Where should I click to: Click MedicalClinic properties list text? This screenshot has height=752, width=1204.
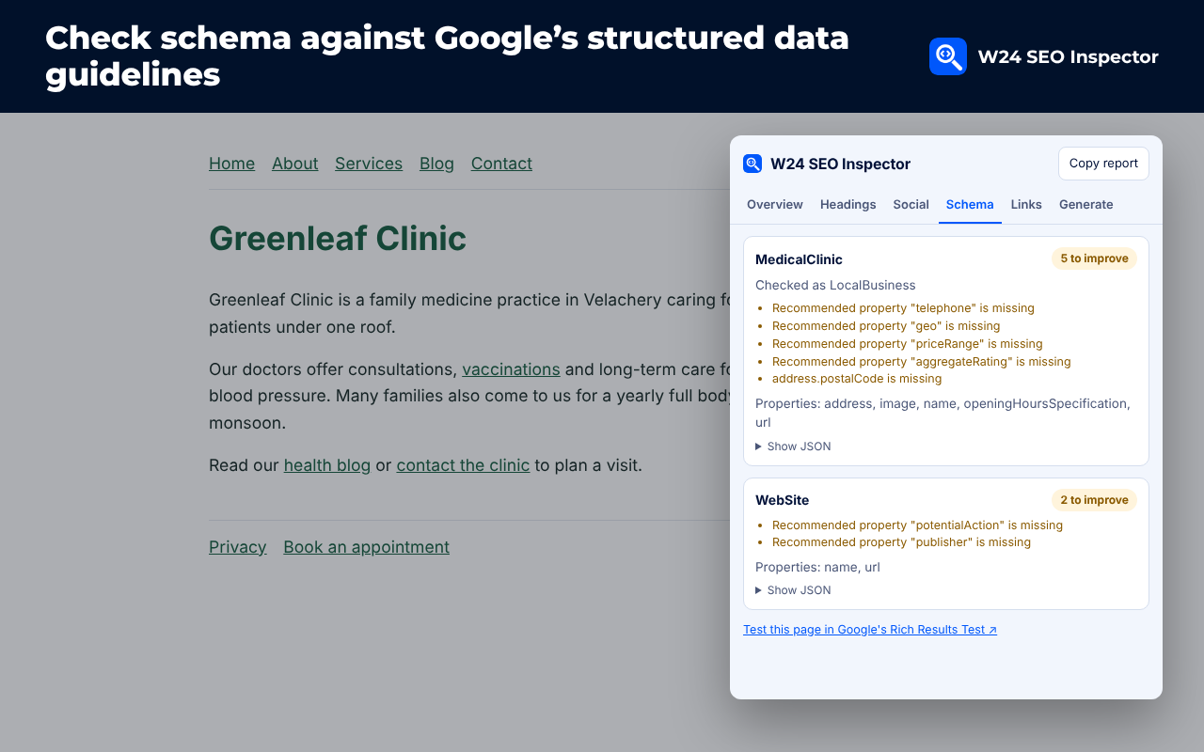pos(943,413)
